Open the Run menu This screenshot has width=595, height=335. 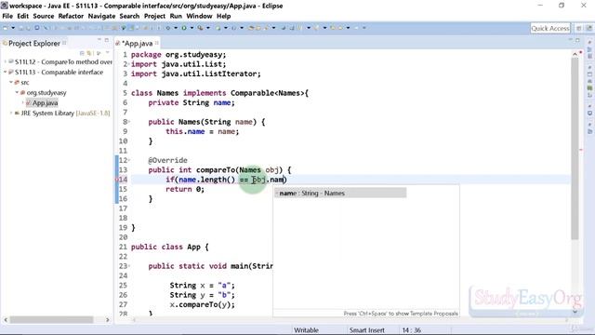[x=176, y=16]
